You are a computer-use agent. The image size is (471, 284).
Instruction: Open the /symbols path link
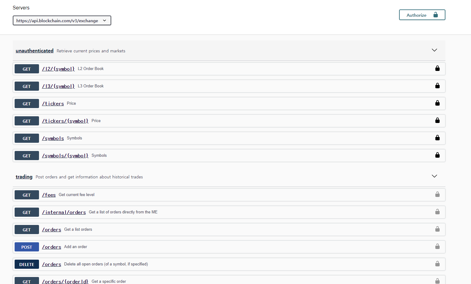click(53, 138)
